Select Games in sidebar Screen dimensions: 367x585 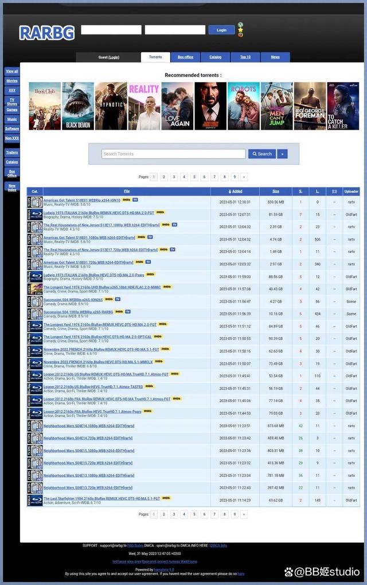(x=12, y=110)
